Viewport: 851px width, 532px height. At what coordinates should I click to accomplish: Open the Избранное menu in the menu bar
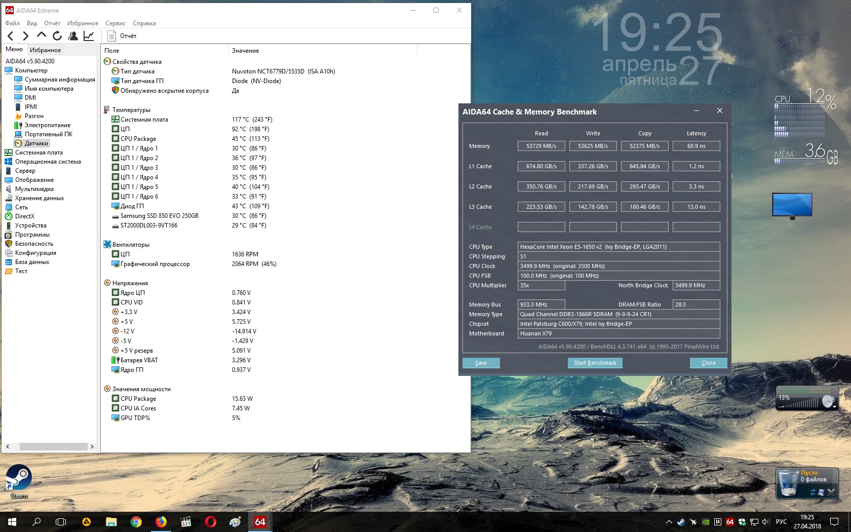(83, 23)
